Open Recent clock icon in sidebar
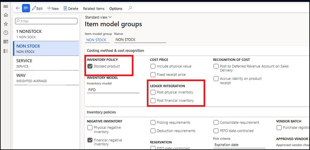The height and width of the screenshot is (150, 310). [5, 33]
